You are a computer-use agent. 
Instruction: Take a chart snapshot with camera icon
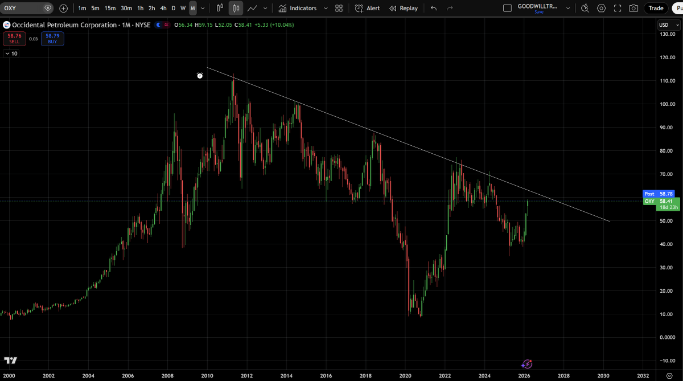click(633, 9)
